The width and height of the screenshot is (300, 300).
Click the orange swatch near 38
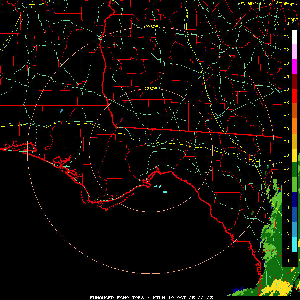click(x=294, y=126)
